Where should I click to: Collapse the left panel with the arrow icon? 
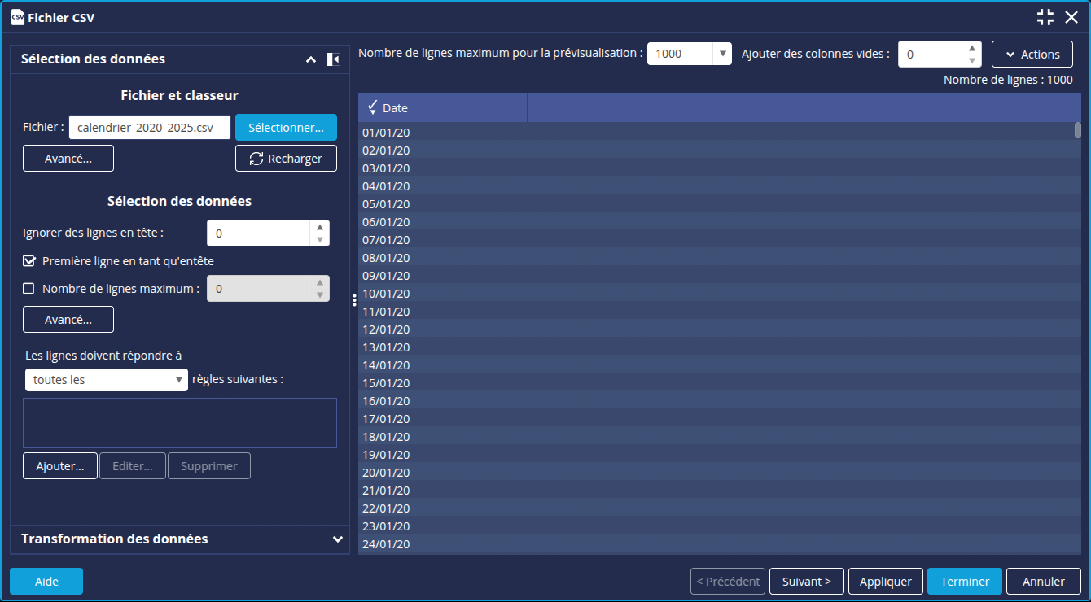tap(333, 59)
